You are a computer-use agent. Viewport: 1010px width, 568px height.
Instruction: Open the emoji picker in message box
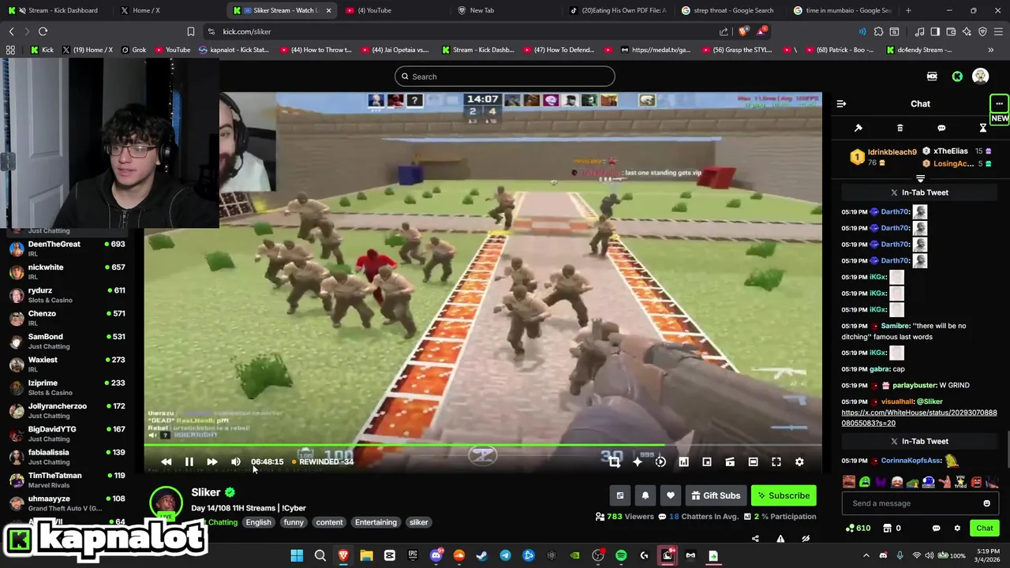click(986, 503)
